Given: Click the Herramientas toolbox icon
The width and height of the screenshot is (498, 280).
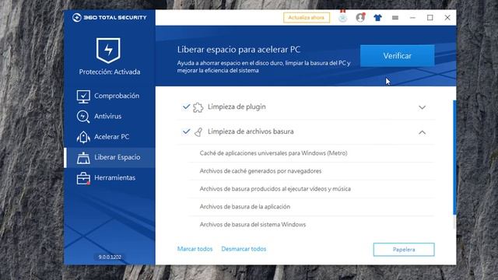Looking at the screenshot, I should click(83, 178).
